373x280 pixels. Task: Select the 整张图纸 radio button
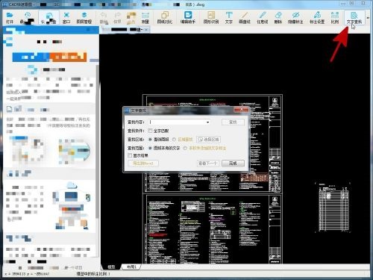(150, 140)
